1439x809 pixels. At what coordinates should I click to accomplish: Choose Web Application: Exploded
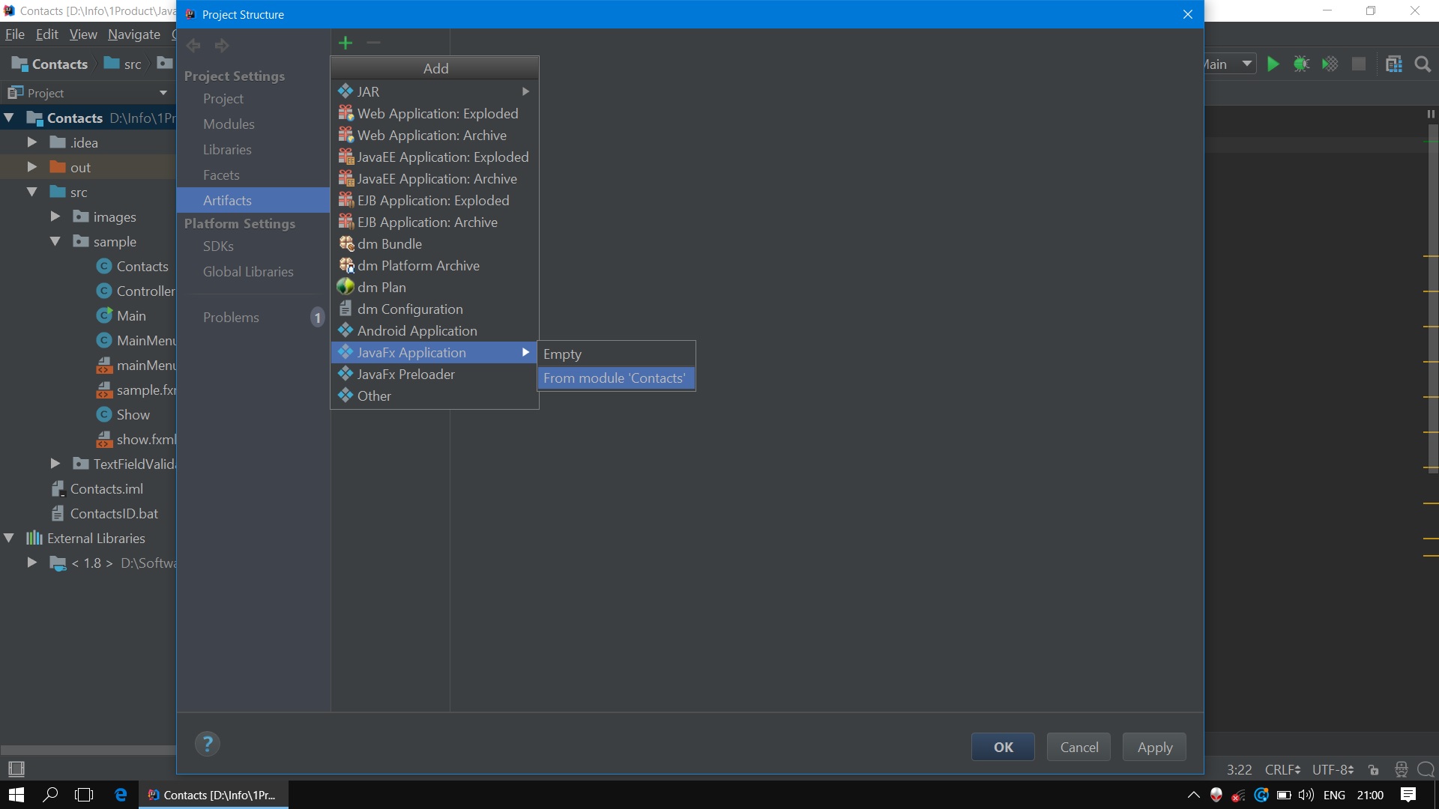435,113
